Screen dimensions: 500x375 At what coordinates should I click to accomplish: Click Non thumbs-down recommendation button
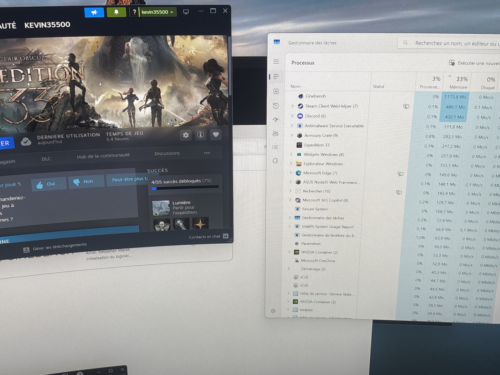[86, 182]
